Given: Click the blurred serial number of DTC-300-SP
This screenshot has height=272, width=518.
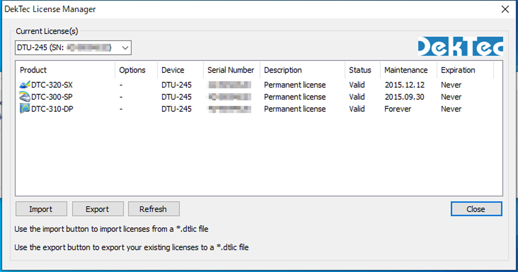Looking at the screenshot, I should [229, 97].
